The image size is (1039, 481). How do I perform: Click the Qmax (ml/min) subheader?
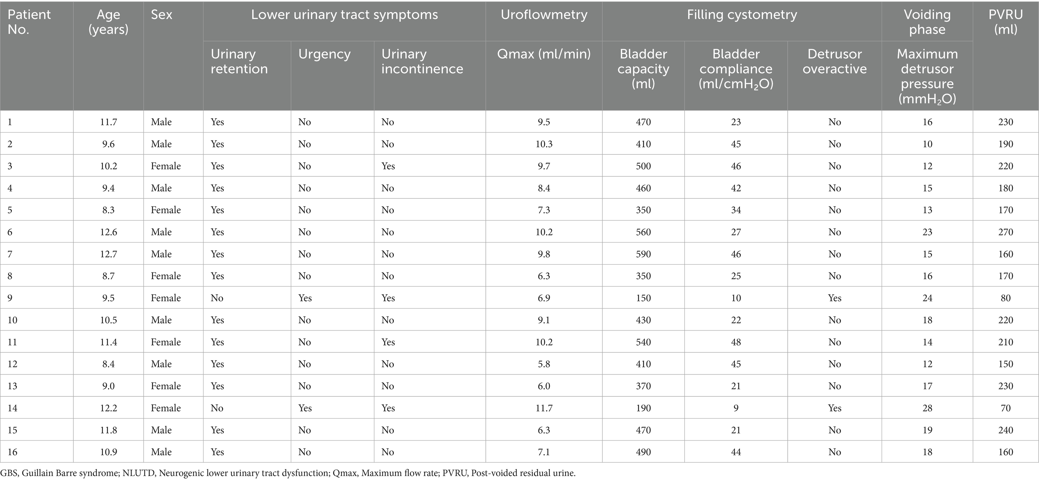[x=544, y=54]
